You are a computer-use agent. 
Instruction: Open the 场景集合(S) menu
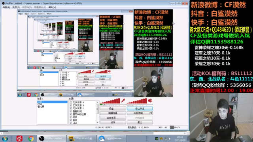click(x=40, y=7)
